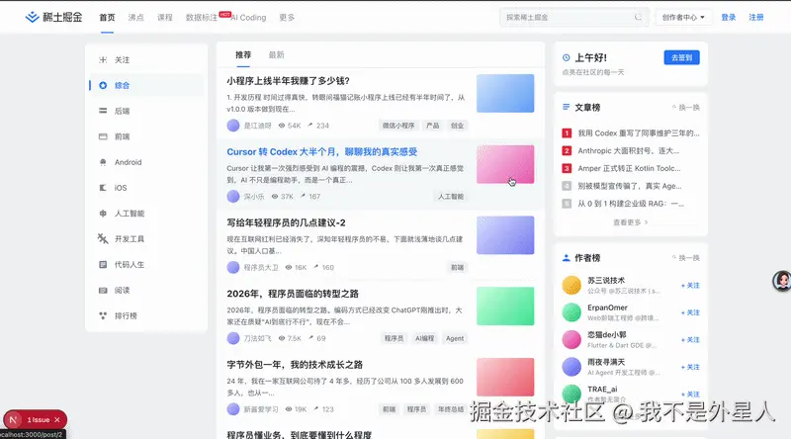
Task: Click avatar of author 苏三说技术
Action: coord(571,285)
